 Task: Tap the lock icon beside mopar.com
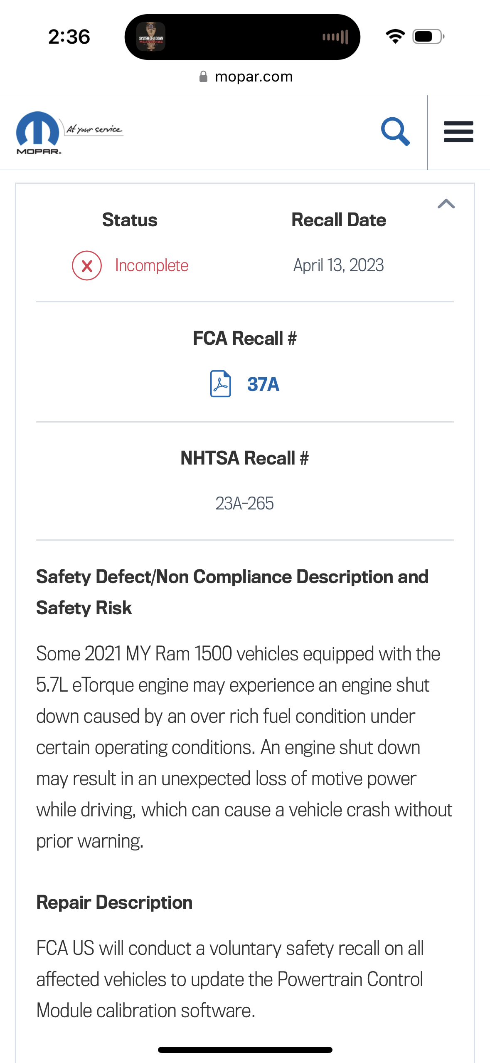(203, 77)
